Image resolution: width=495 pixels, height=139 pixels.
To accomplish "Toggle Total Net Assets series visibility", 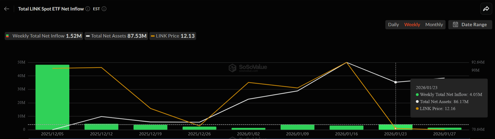I will 116,36.
